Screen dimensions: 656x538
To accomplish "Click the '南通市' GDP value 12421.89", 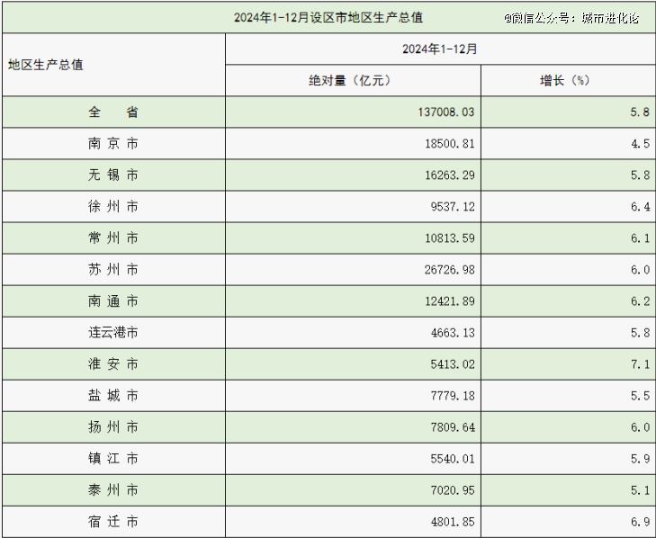I will click(x=445, y=301).
